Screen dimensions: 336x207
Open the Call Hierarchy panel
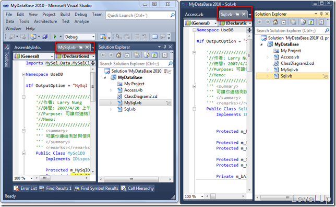138,188
